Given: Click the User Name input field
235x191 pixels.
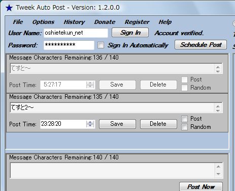Looking at the screenshot, I should pos(76,33).
